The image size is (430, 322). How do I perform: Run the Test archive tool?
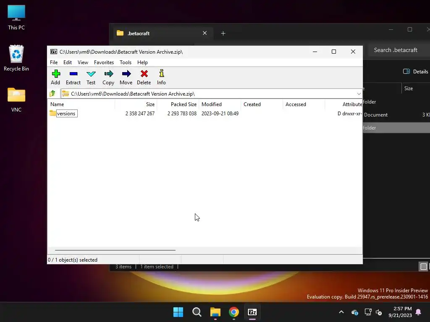pyautogui.click(x=91, y=78)
